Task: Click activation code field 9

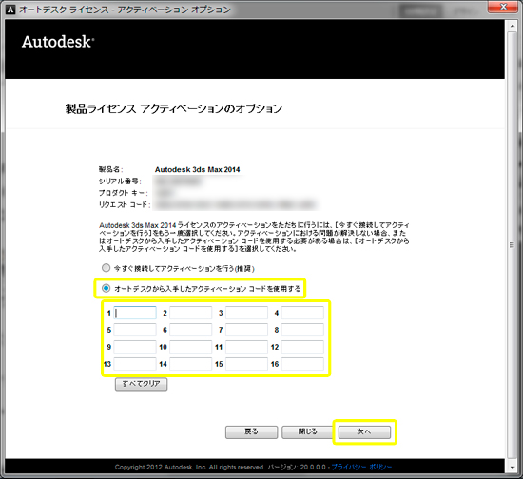Action: tap(135, 347)
